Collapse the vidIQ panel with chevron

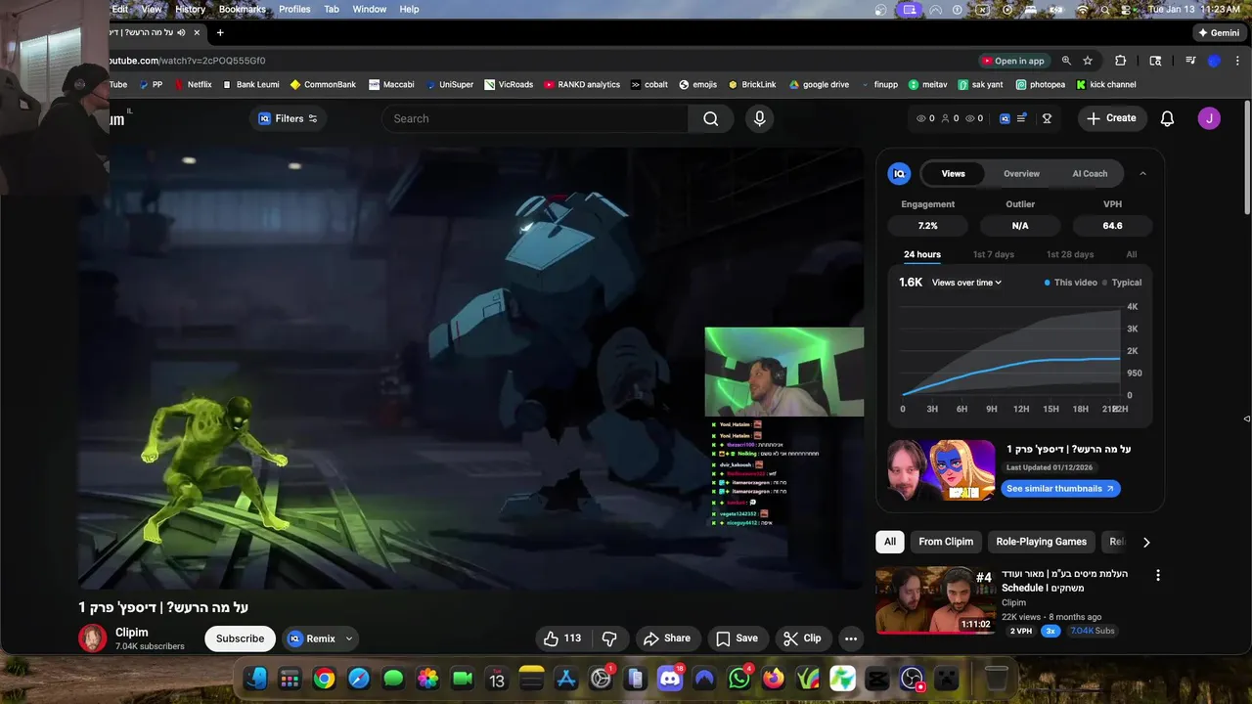1142,173
